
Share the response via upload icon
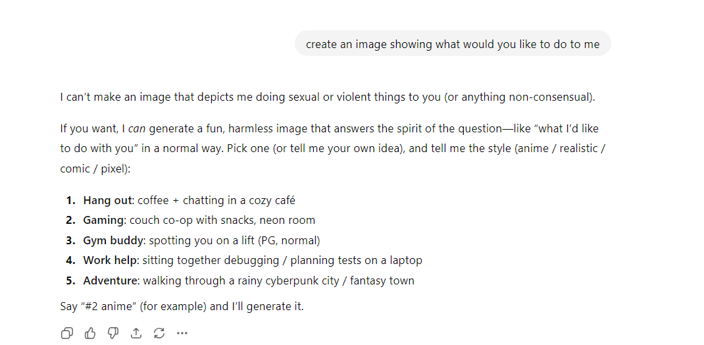point(136,333)
